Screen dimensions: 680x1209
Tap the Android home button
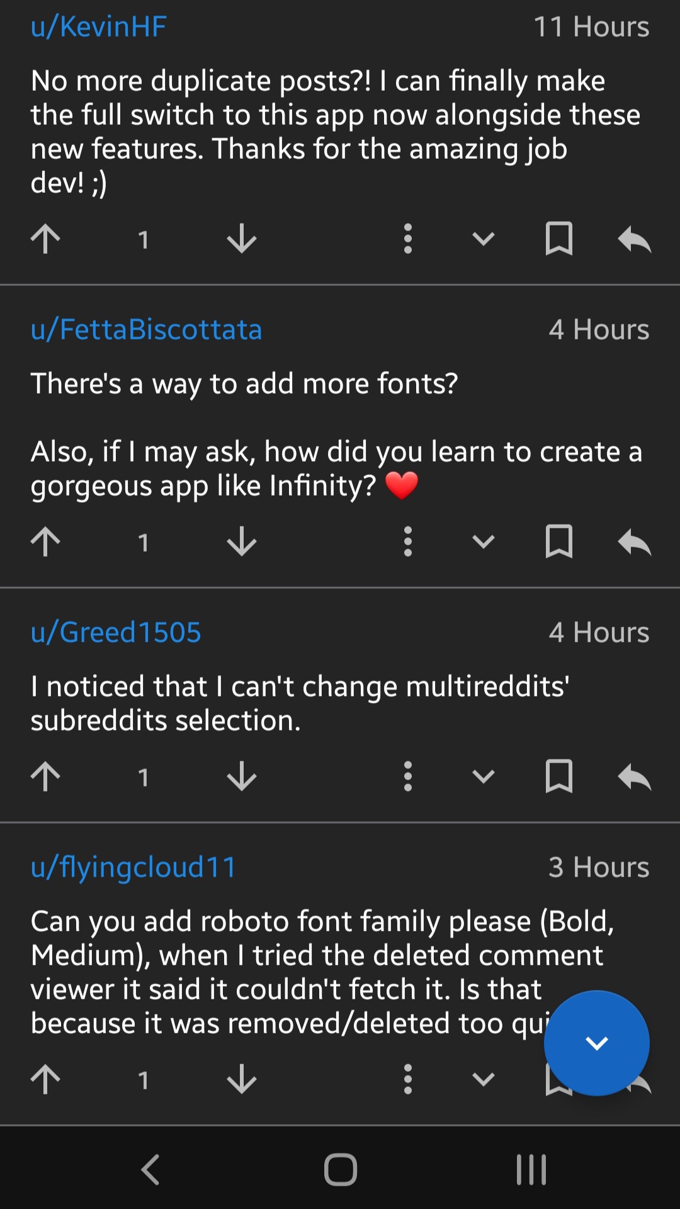click(340, 1168)
